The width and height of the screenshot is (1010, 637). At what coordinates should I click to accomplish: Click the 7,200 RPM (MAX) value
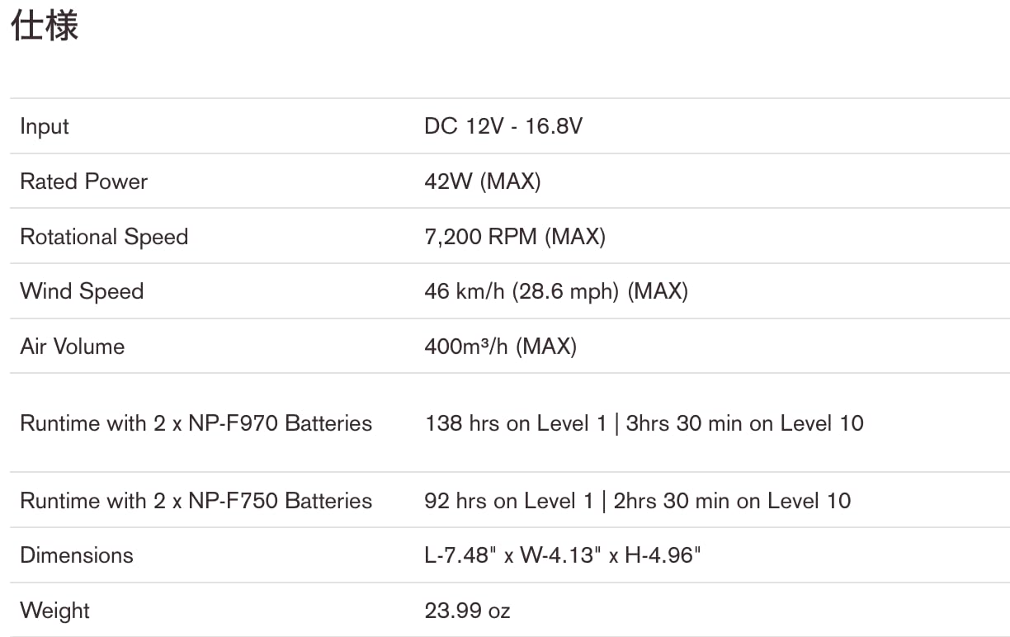[515, 237]
